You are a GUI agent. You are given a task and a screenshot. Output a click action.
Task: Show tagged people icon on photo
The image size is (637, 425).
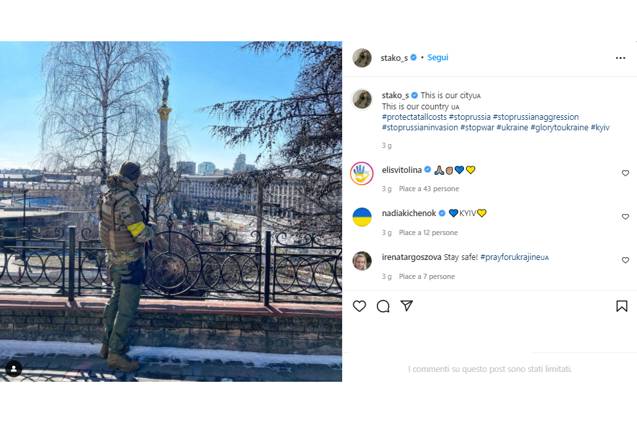coord(13,369)
